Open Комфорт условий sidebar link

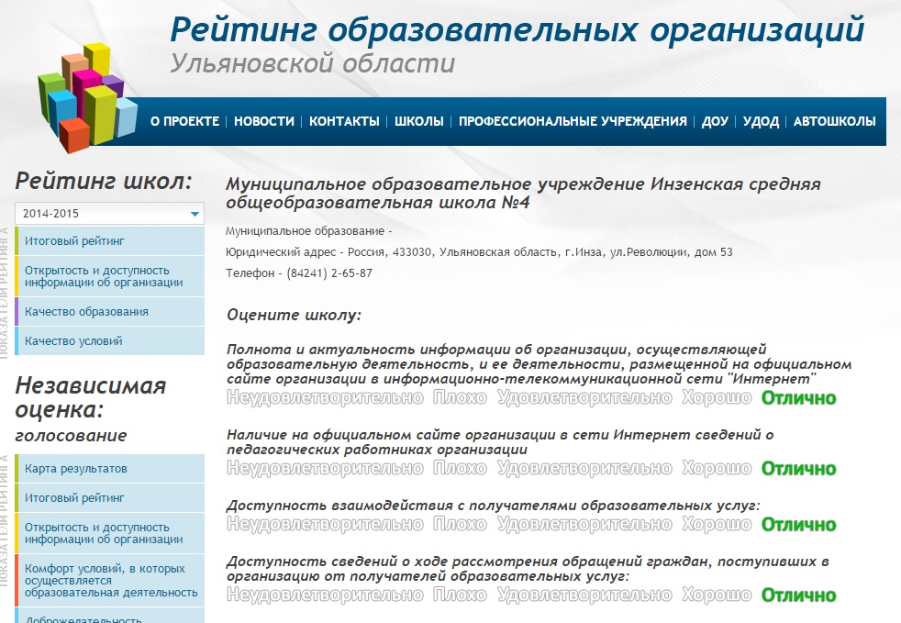[110, 580]
